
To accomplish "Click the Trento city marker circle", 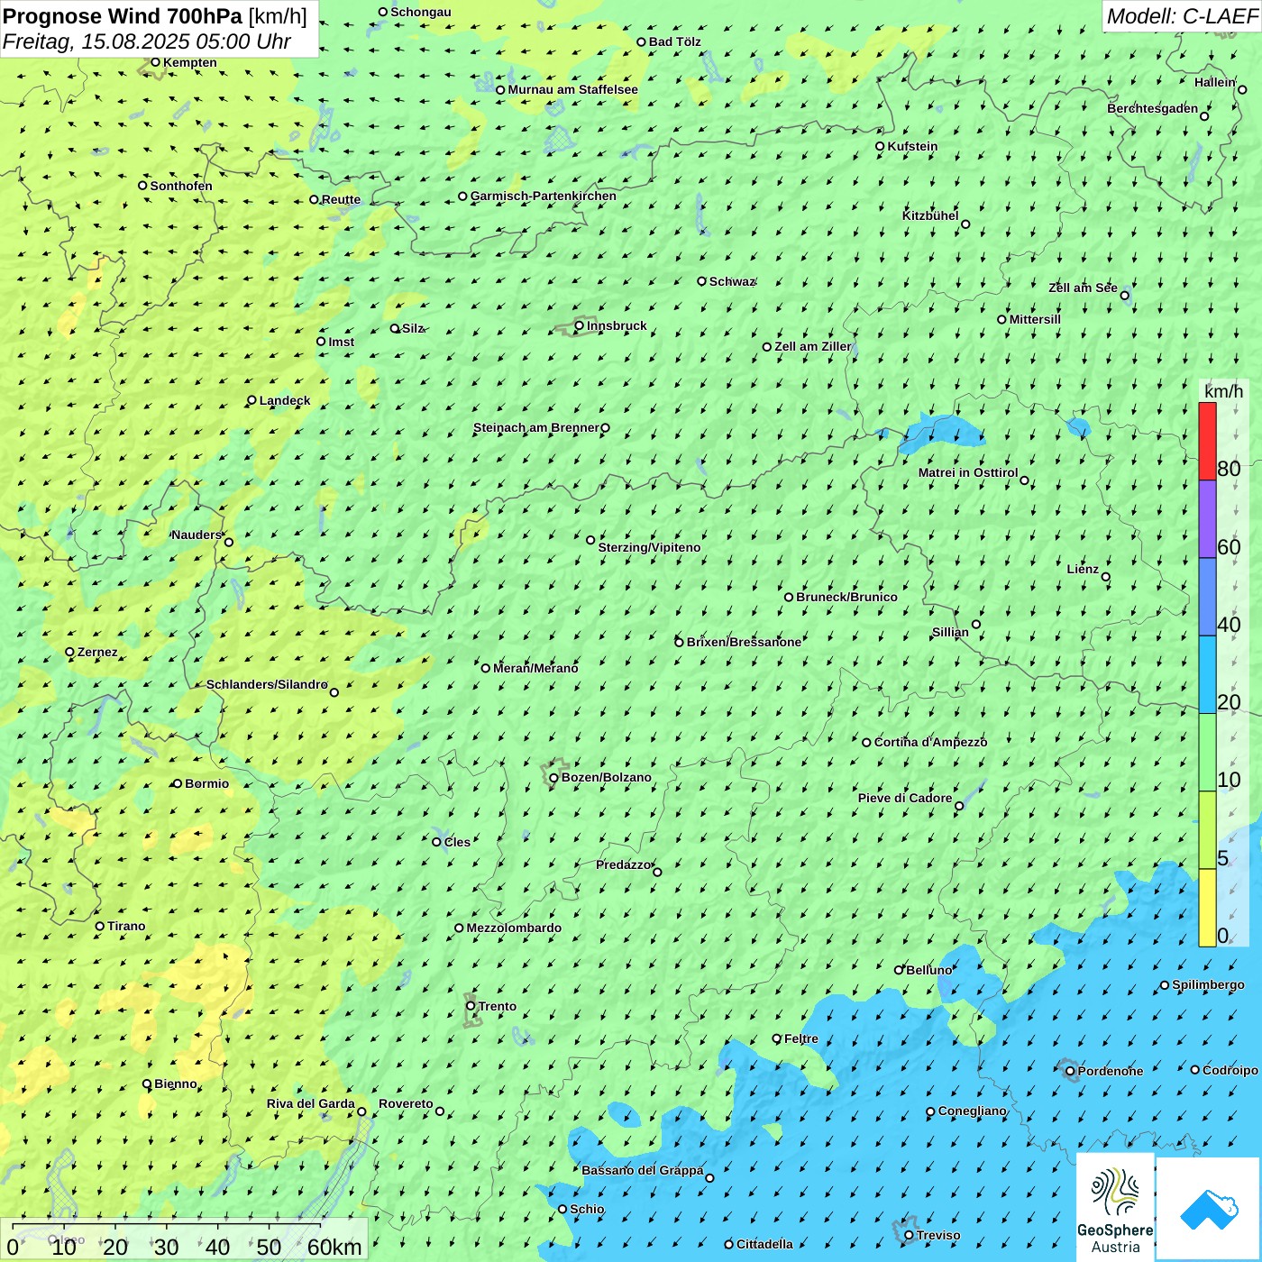I will (x=471, y=1006).
